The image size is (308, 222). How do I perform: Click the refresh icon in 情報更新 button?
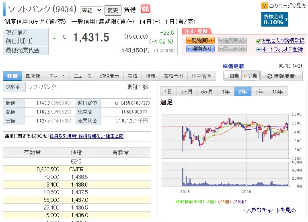pos(270,76)
